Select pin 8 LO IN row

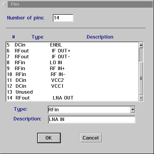click(72, 62)
